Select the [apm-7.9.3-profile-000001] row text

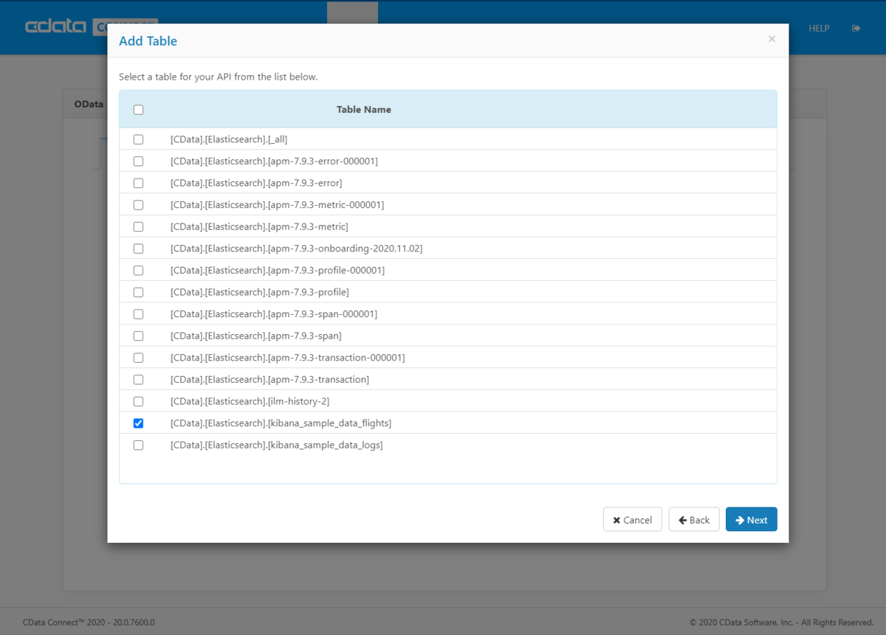(278, 271)
